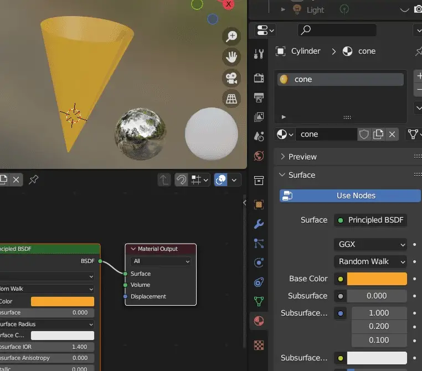Click the Displacement socket on Material Output

click(125, 296)
